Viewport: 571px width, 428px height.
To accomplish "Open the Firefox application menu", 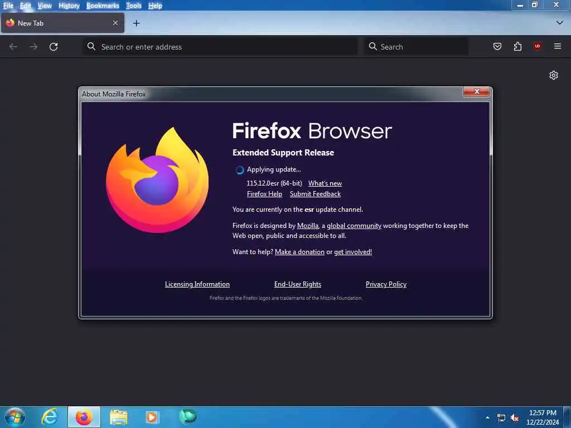I will point(558,46).
